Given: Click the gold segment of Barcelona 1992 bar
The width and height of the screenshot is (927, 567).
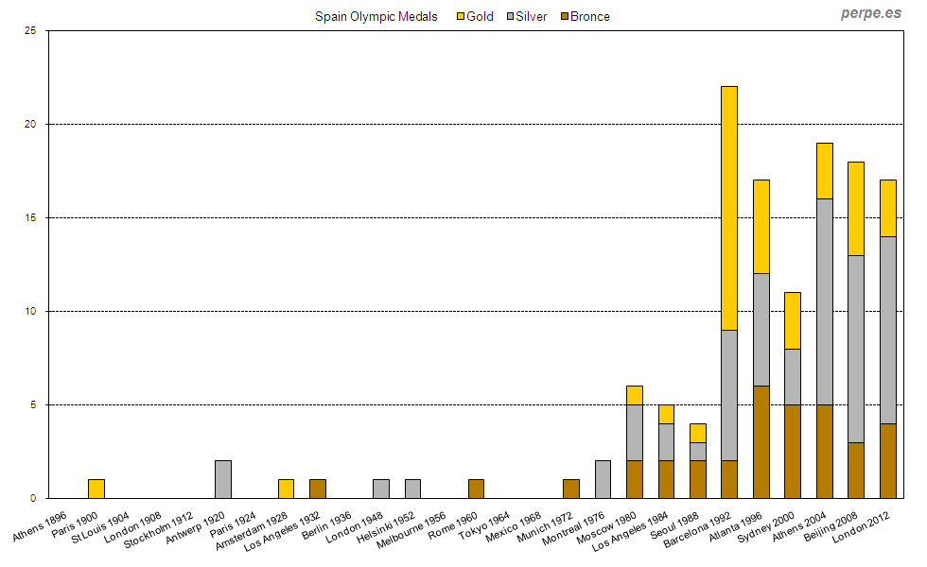Looking at the screenshot, I should pos(729,208).
